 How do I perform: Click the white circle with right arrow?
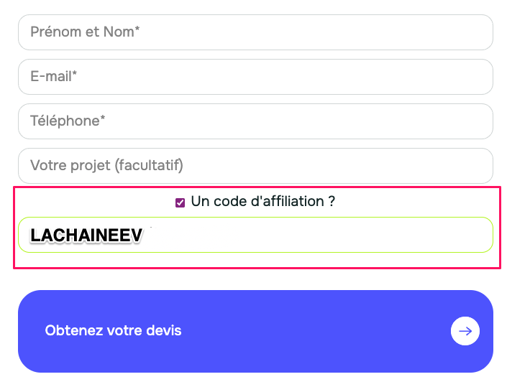465,331
